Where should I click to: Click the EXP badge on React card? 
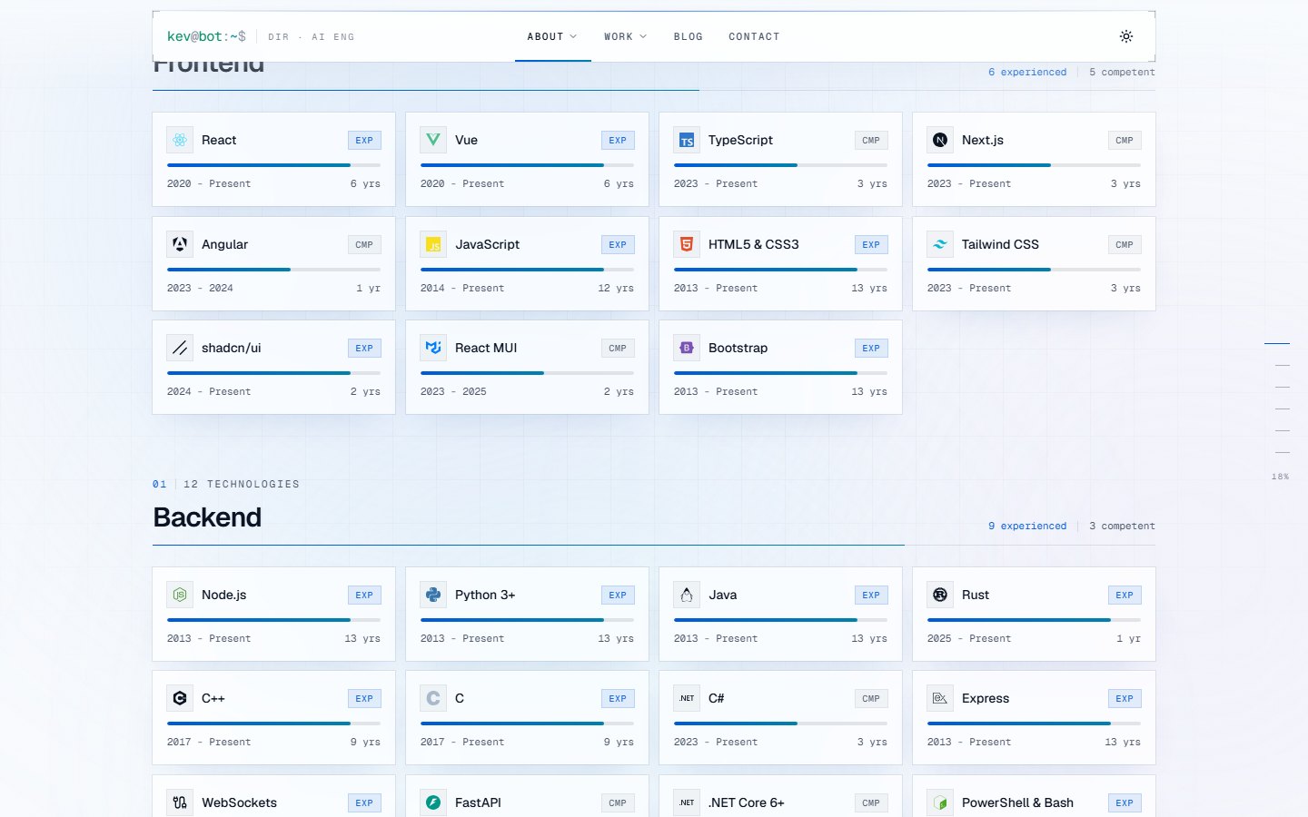click(364, 141)
